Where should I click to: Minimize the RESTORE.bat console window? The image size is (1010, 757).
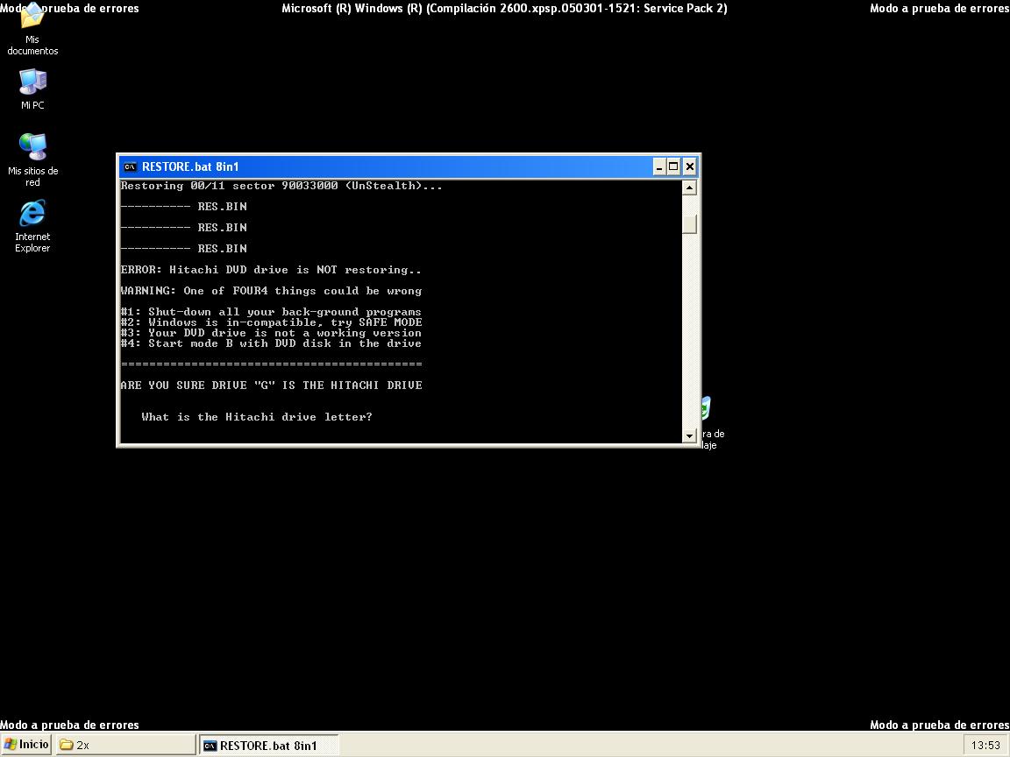click(x=659, y=166)
